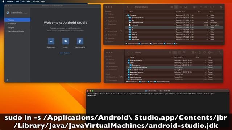Click the Terminal password prompt line
Screen dimensions: 232x130
click(x=91, y=95)
